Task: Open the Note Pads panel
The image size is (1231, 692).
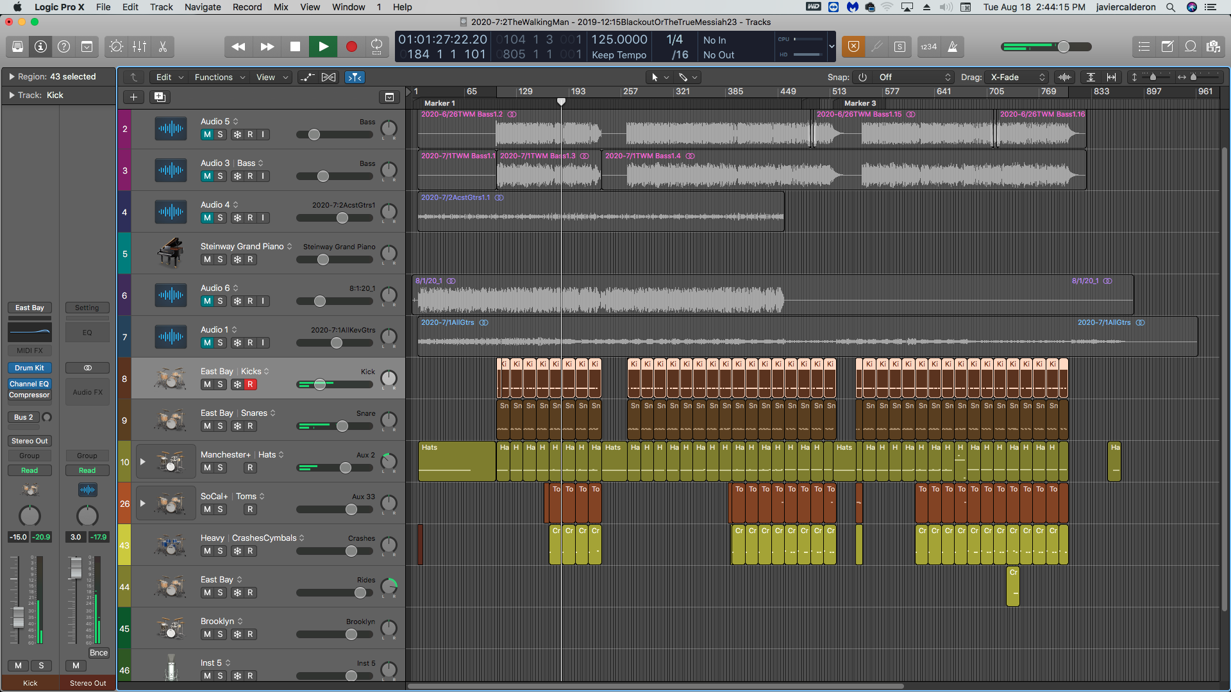Action: 1168,46
